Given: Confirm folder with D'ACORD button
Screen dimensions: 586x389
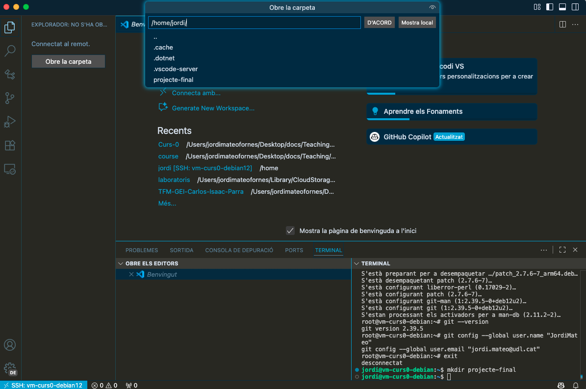Looking at the screenshot, I should 380,23.
